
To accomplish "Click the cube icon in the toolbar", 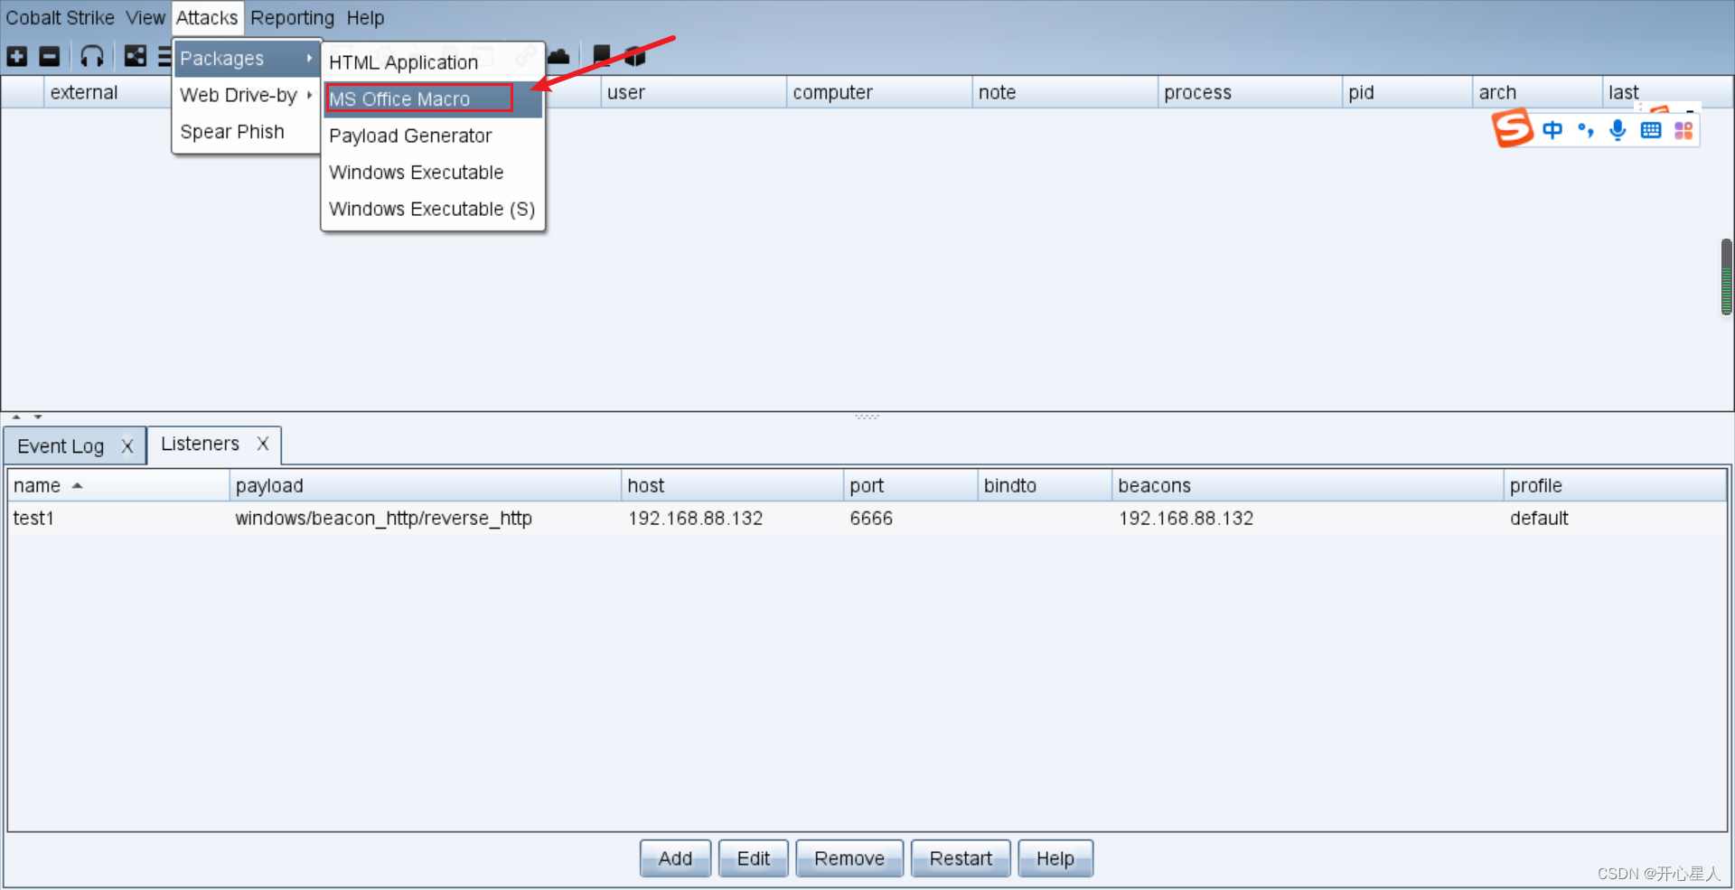I will tap(636, 57).
